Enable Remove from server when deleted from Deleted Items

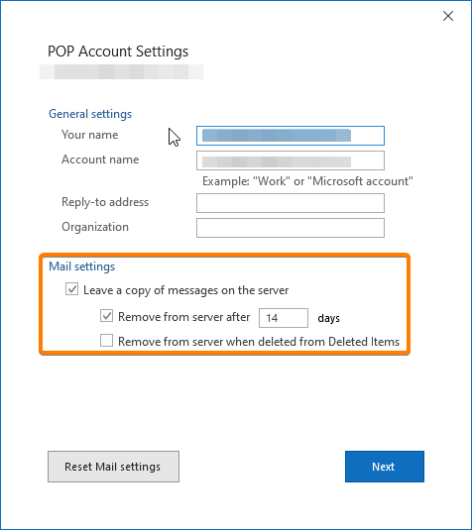tap(106, 341)
